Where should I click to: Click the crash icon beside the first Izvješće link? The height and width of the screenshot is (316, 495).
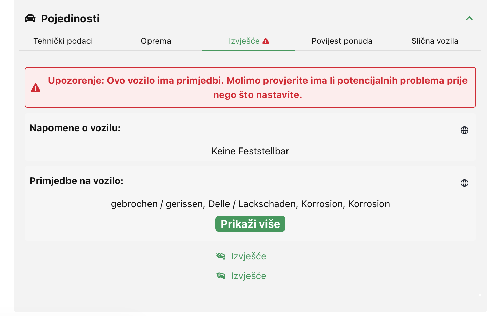pyautogui.click(x=221, y=256)
